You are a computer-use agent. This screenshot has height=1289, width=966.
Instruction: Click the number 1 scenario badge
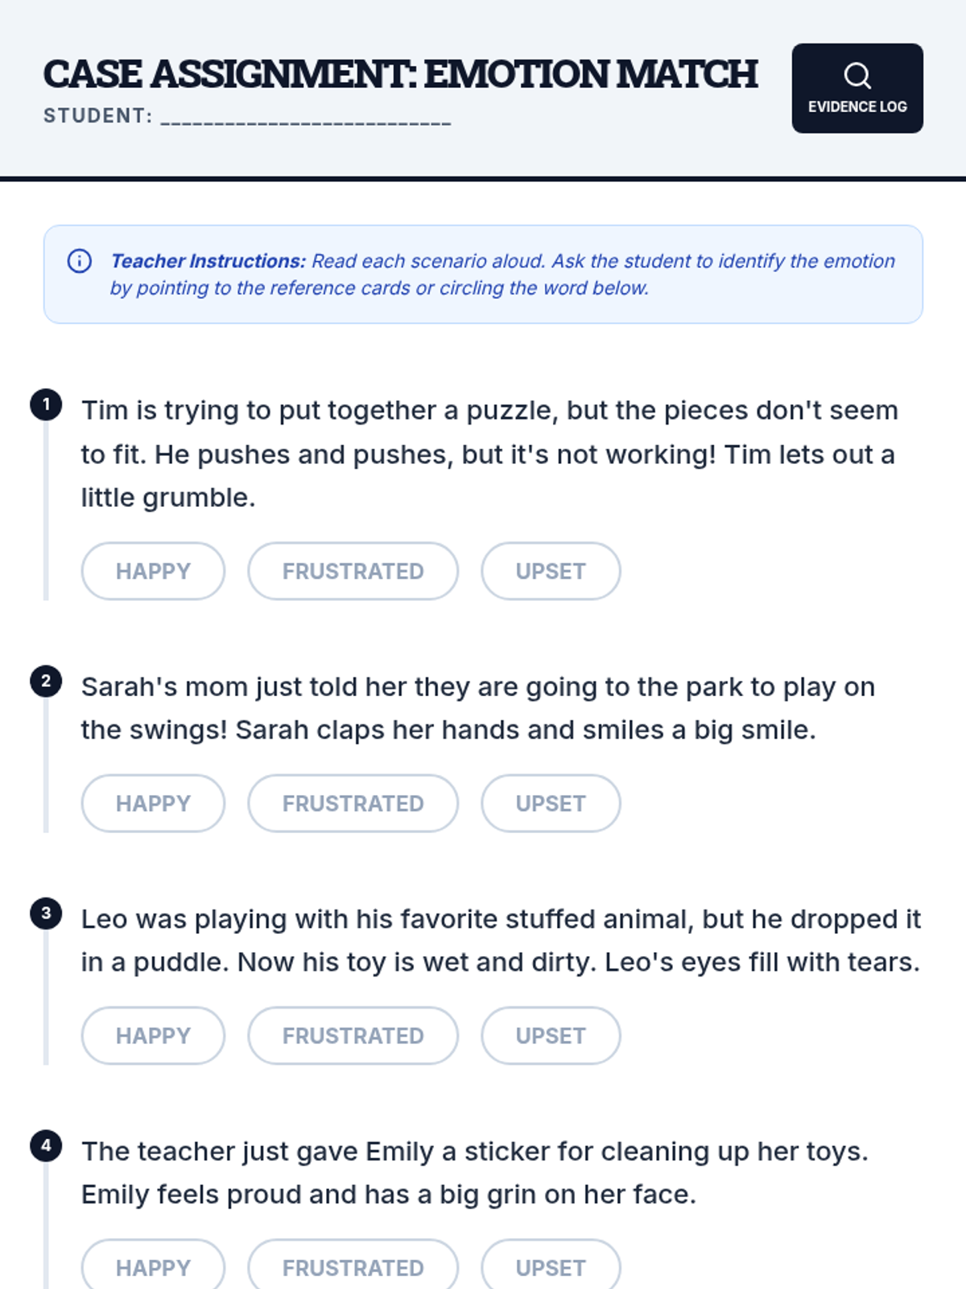[46, 404]
